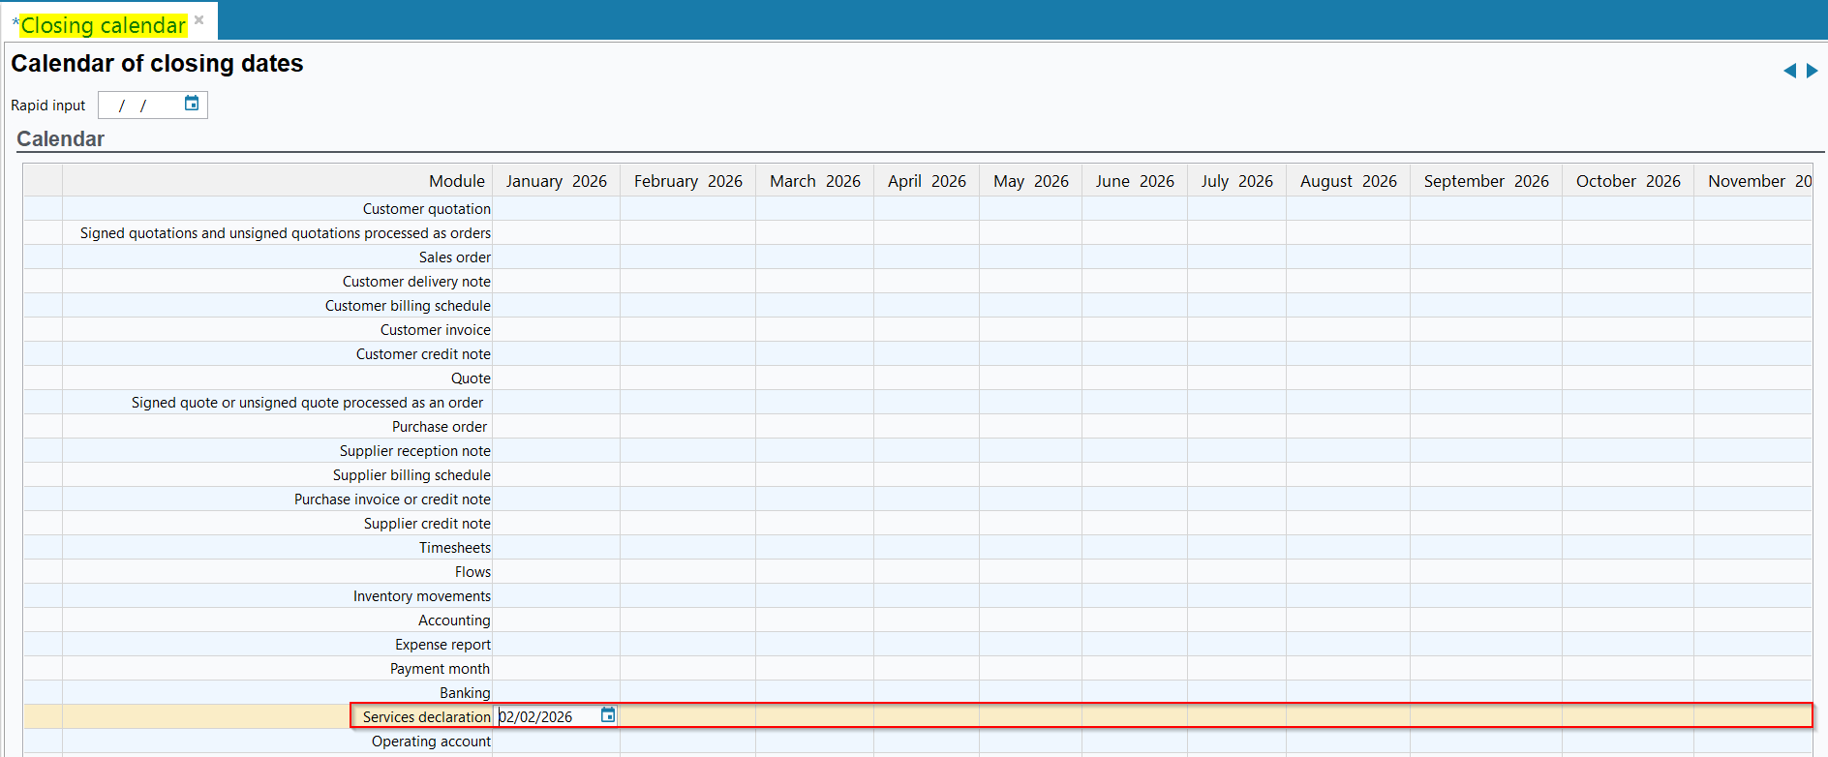Select row header for Customer invoice

(43, 330)
